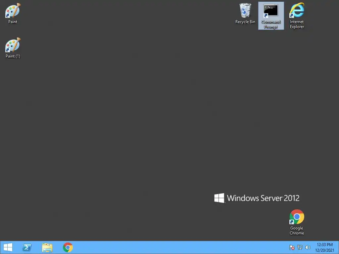Select the Paint (1) desktop shortcut
This screenshot has width=339, height=254.
tap(13, 48)
